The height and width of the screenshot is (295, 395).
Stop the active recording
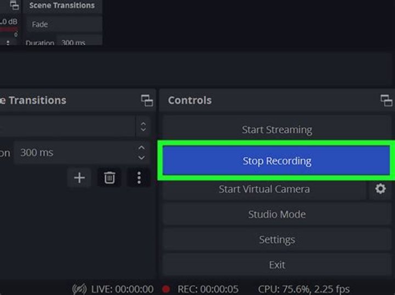point(276,161)
